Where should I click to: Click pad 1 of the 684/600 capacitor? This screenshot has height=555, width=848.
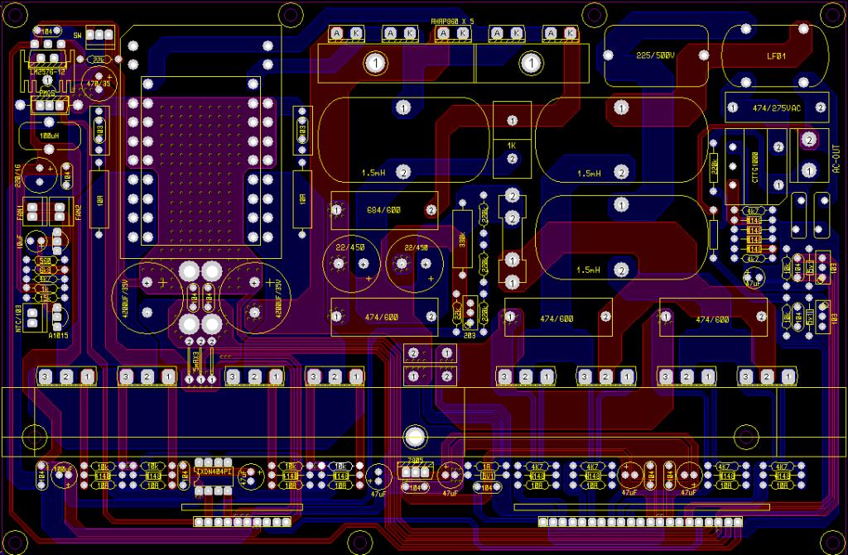click(x=337, y=209)
